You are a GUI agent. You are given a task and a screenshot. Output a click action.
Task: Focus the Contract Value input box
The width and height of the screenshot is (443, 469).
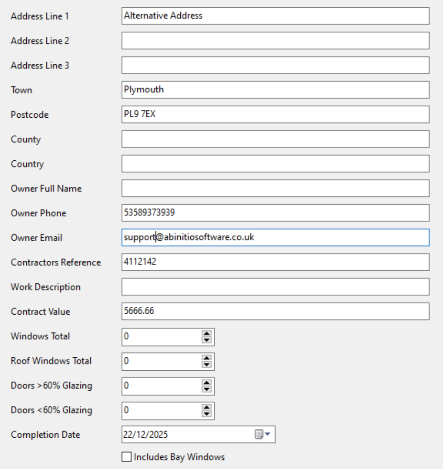point(275,311)
